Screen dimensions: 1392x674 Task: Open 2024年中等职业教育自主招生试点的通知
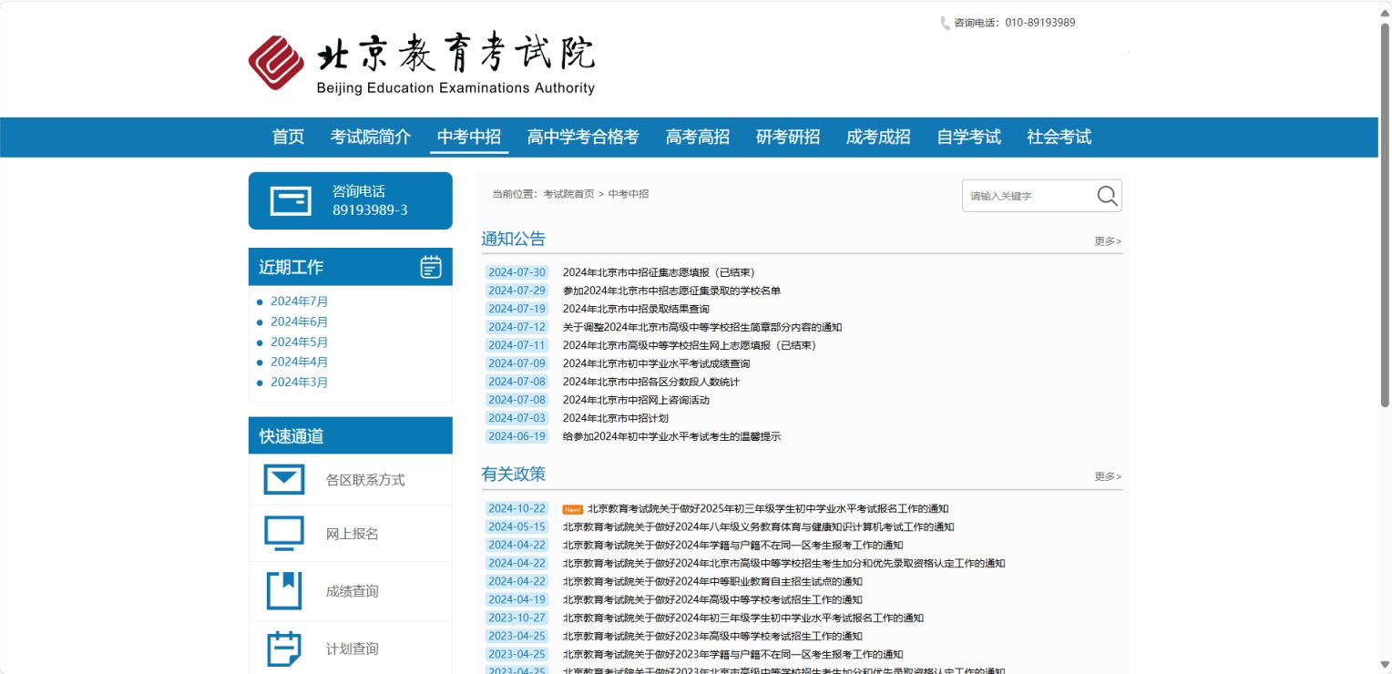(712, 581)
